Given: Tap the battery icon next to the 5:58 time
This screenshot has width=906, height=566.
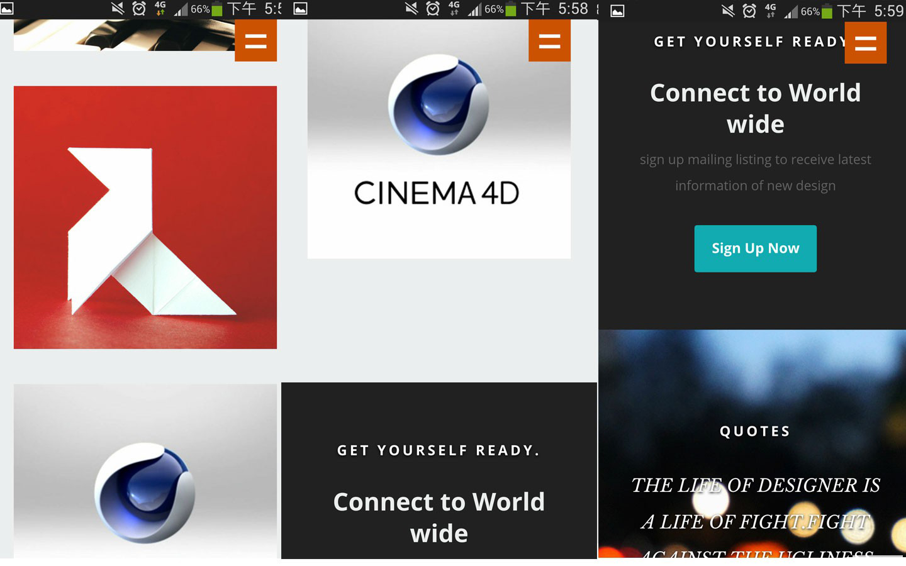Looking at the screenshot, I should point(511,9).
